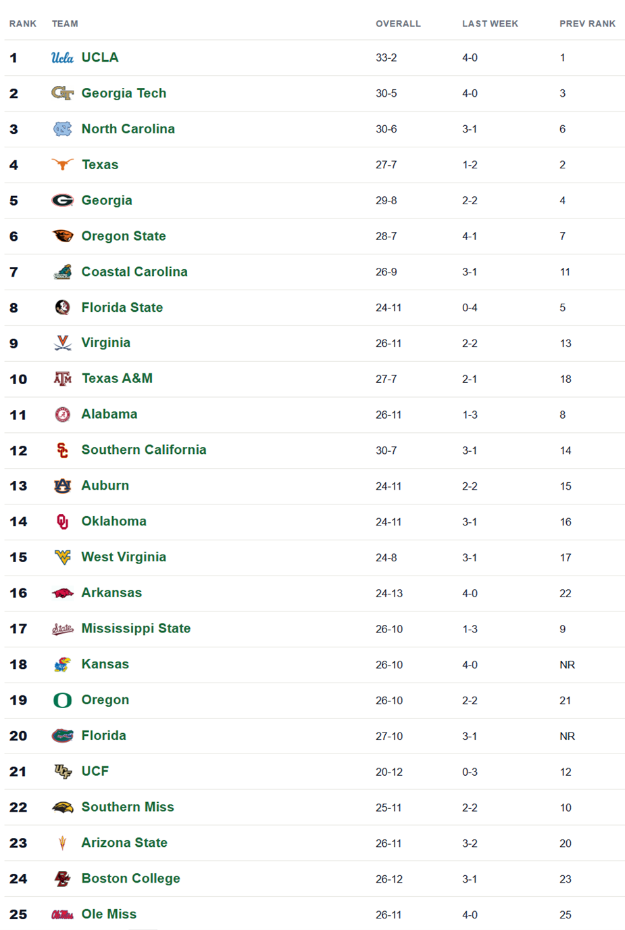Open the Southern California team link
The image size is (625, 930).
point(144,450)
